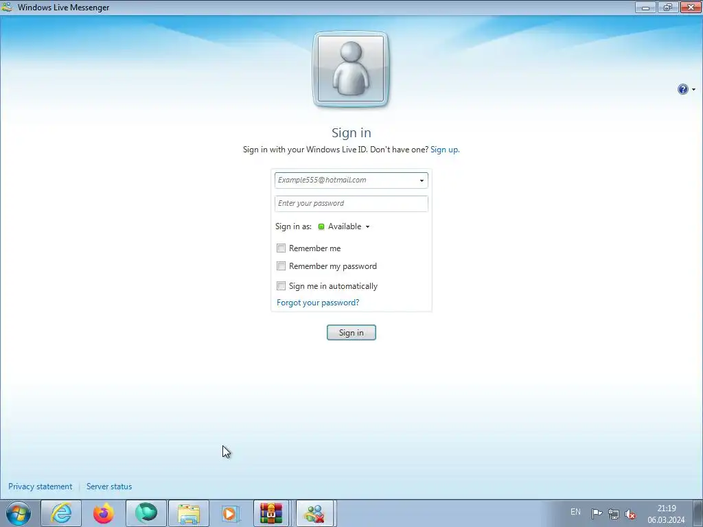Screen dimensions: 703x527
Task: Launch Firefox from the taskbar
Action: 104,513
